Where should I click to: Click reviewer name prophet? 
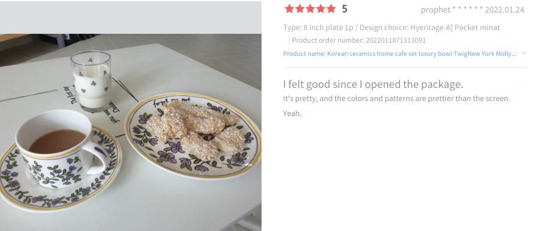435,10
